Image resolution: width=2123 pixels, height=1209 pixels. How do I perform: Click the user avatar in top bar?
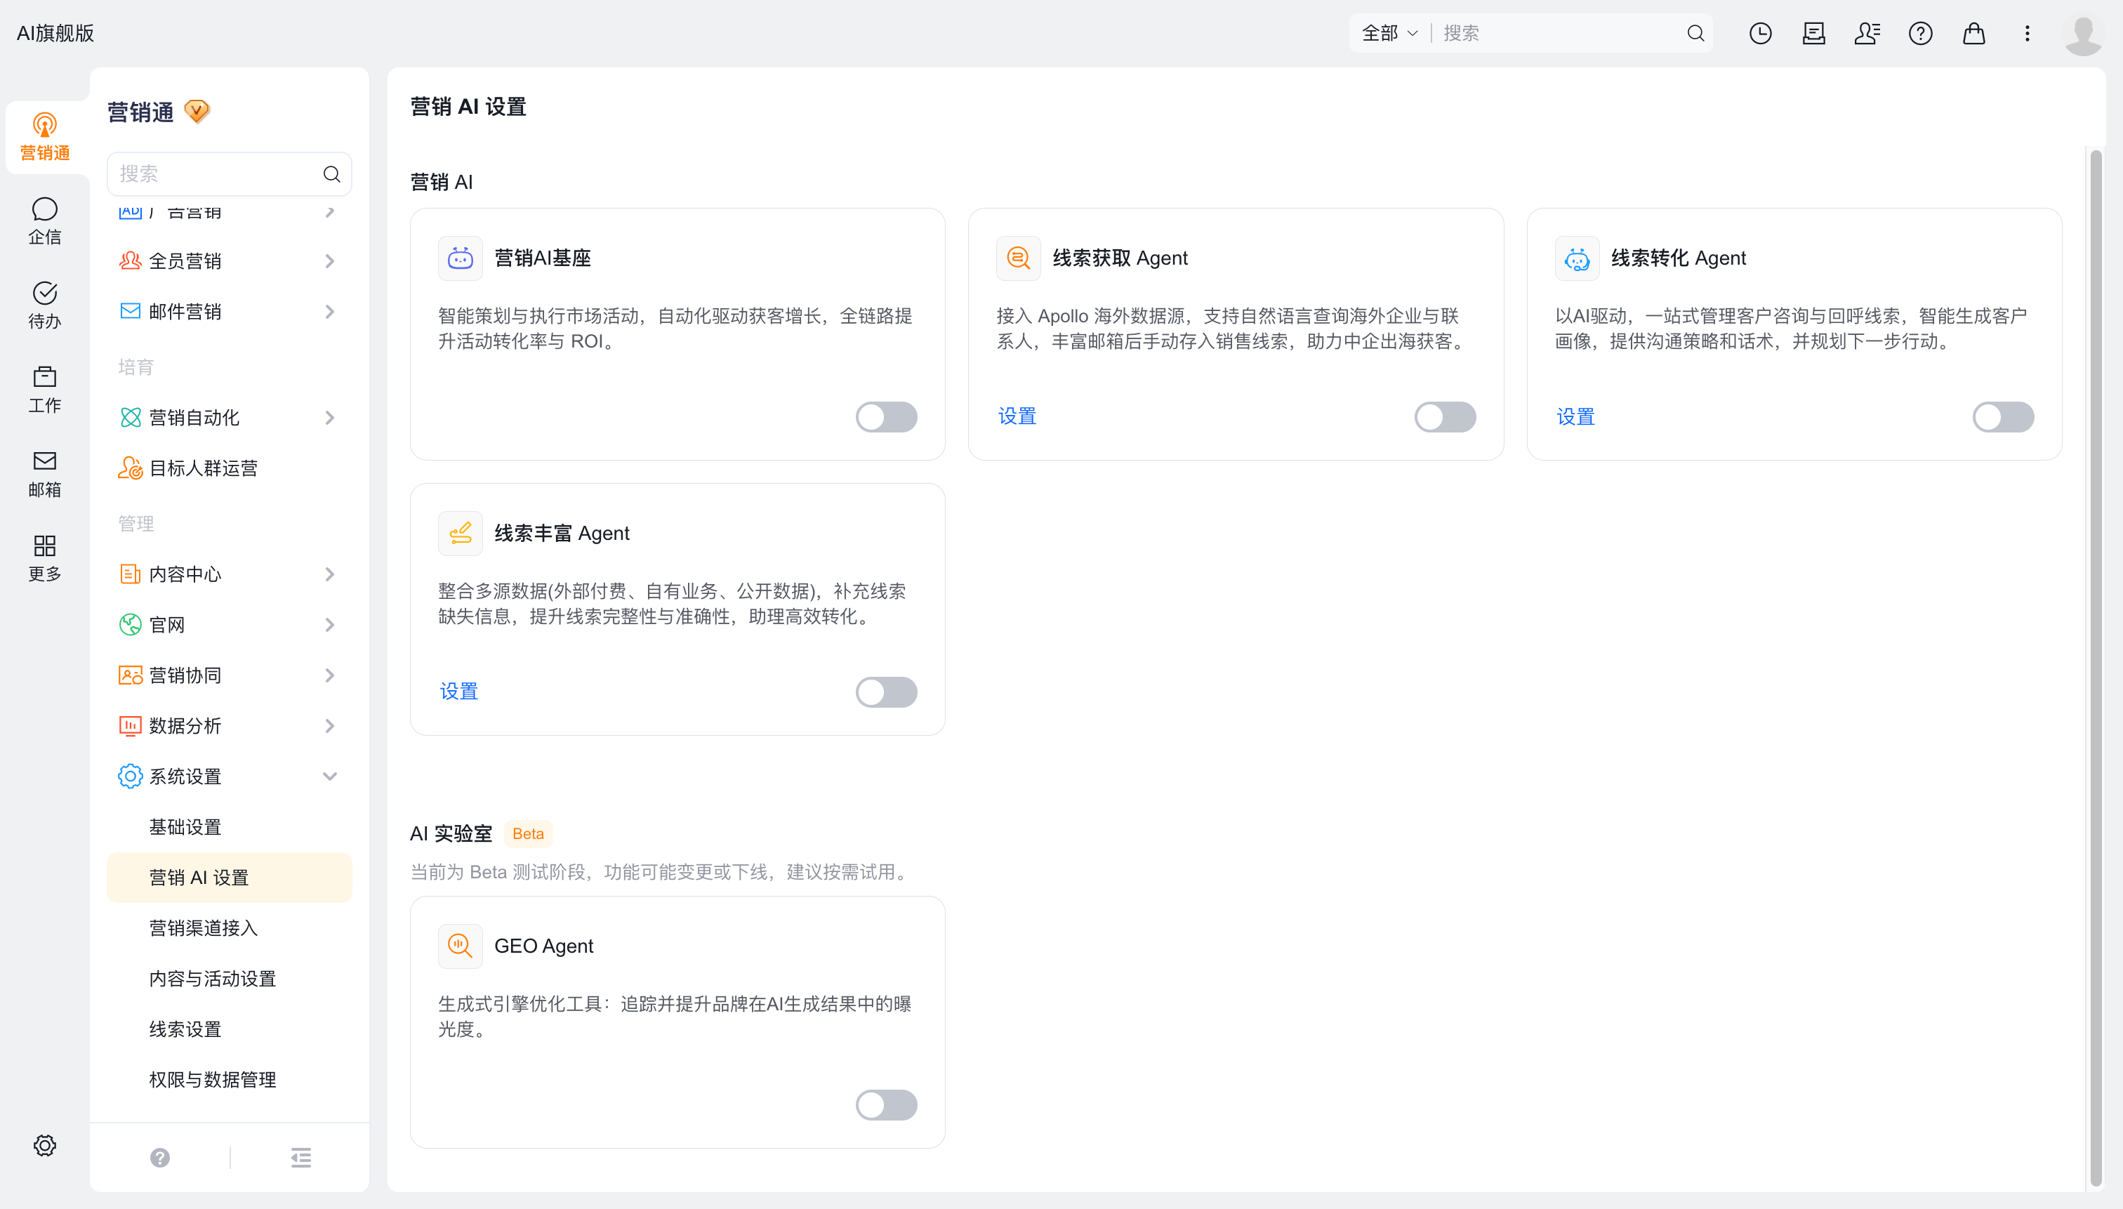pos(2083,34)
